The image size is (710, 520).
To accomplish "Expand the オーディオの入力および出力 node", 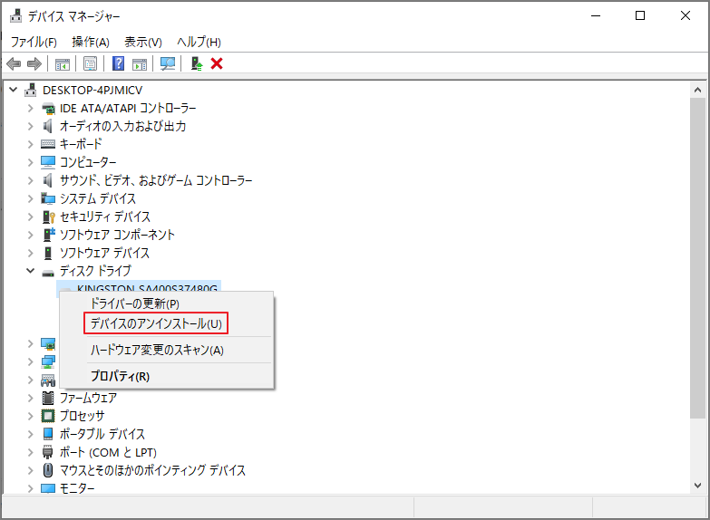I will click(30, 126).
